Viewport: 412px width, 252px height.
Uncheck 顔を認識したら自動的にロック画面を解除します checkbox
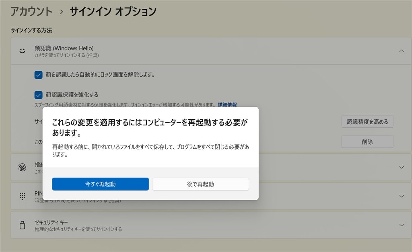(x=39, y=75)
